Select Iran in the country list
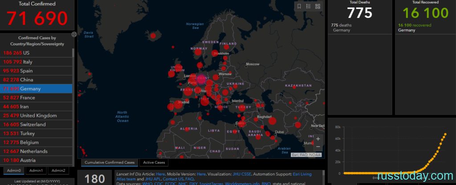This screenshot has height=185, width=456. (x=36, y=107)
